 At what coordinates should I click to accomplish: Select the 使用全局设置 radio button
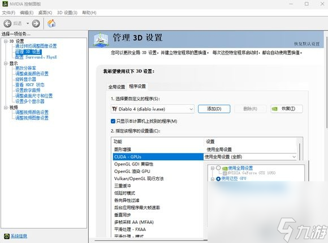218,168
